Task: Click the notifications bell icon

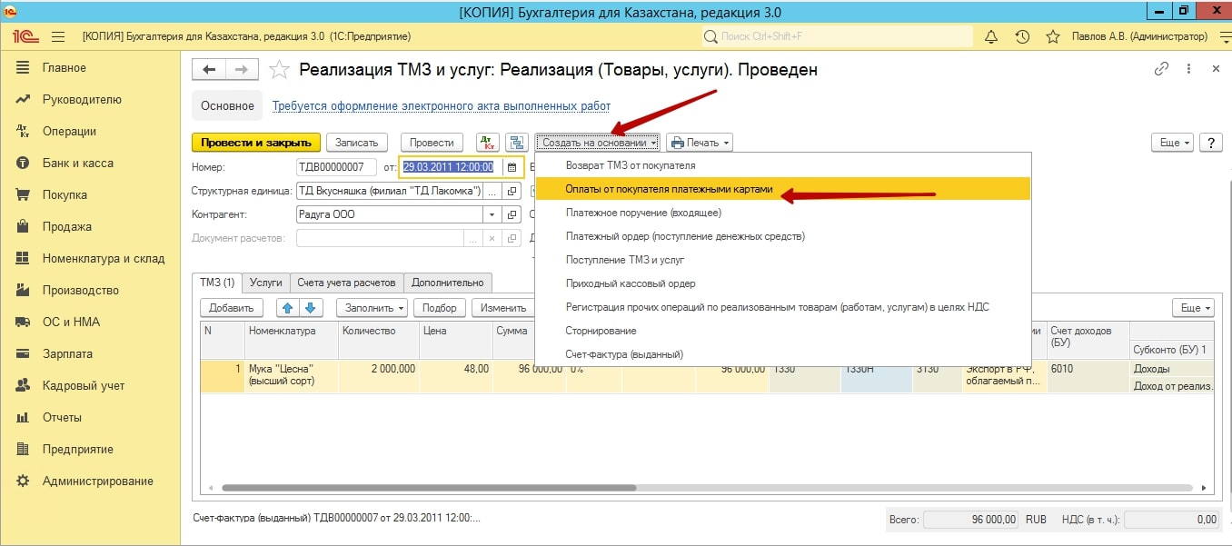Action: tap(991, 37)
